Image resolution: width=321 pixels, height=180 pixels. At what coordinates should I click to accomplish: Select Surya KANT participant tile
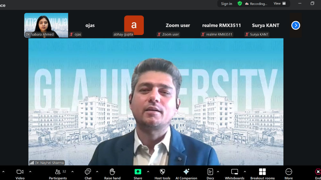click(x=265, y=25)
